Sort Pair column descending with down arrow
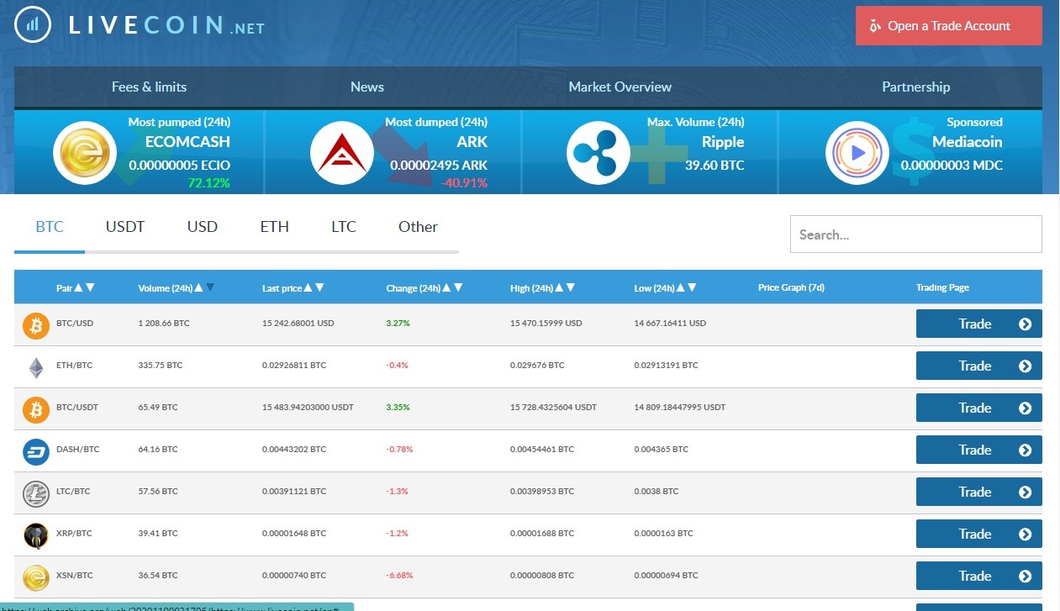This screenshot has width=1060, height=611. [x=90, y=287]
